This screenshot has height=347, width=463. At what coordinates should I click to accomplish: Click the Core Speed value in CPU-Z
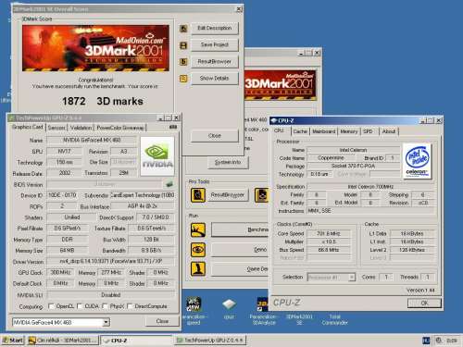(329, 234)
